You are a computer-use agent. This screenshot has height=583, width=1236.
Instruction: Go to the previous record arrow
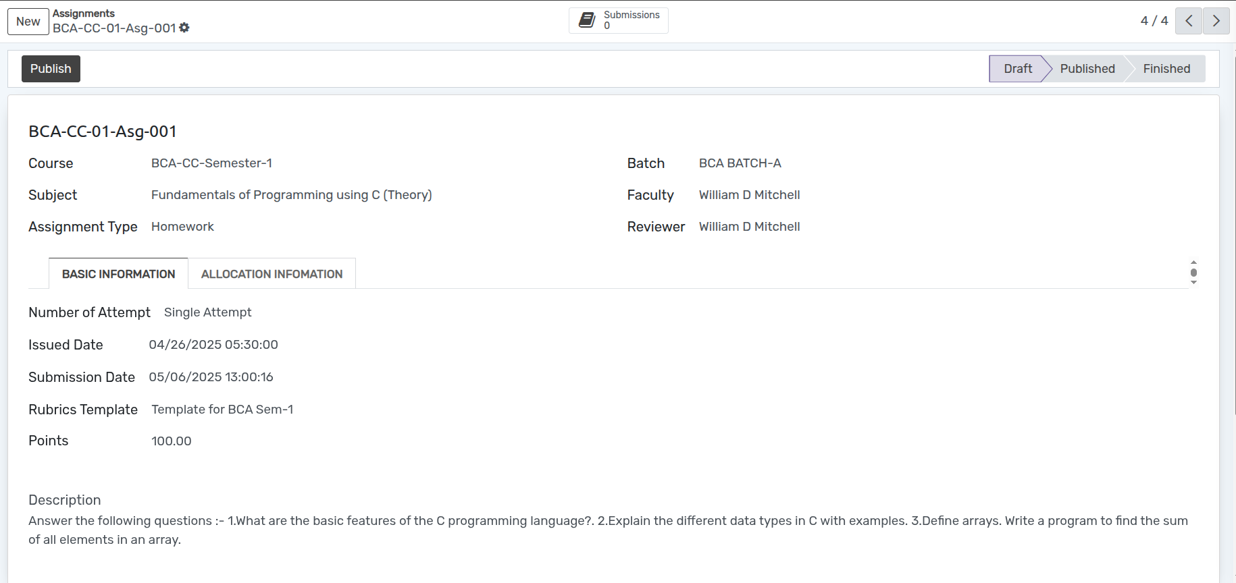[1189, 21]
